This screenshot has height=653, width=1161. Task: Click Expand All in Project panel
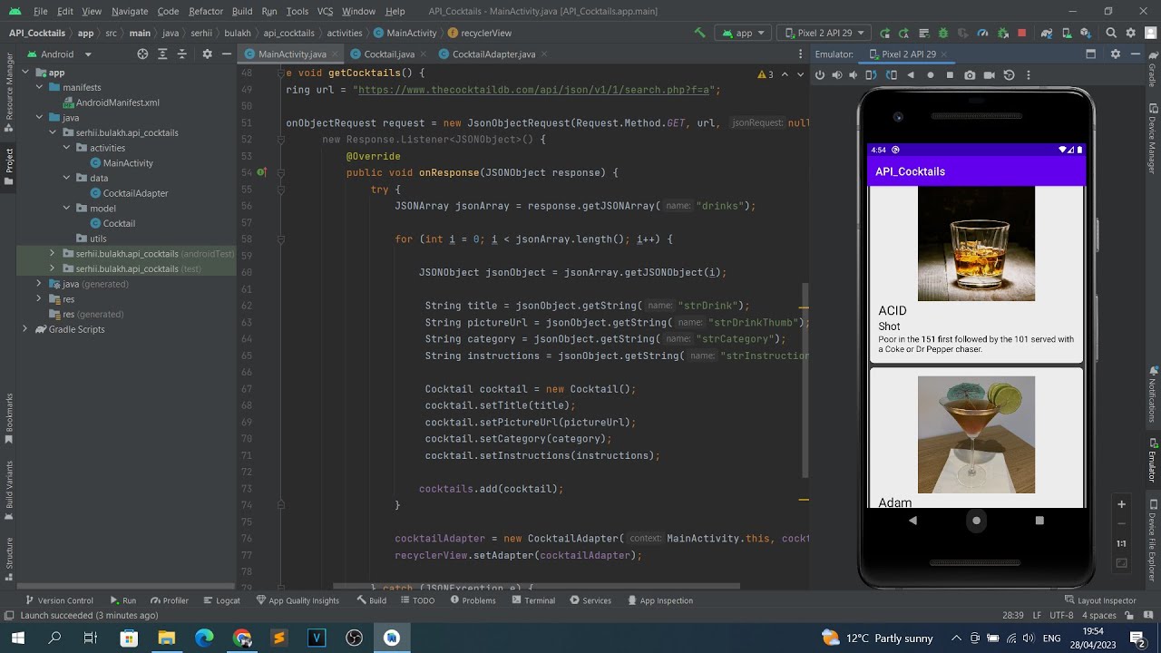(162, 54)
